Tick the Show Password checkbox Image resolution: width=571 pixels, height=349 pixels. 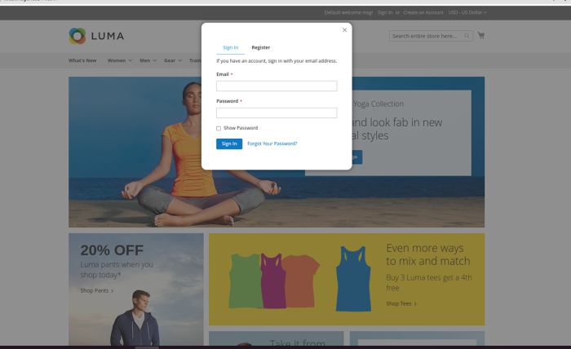click(x=219, y=128)
